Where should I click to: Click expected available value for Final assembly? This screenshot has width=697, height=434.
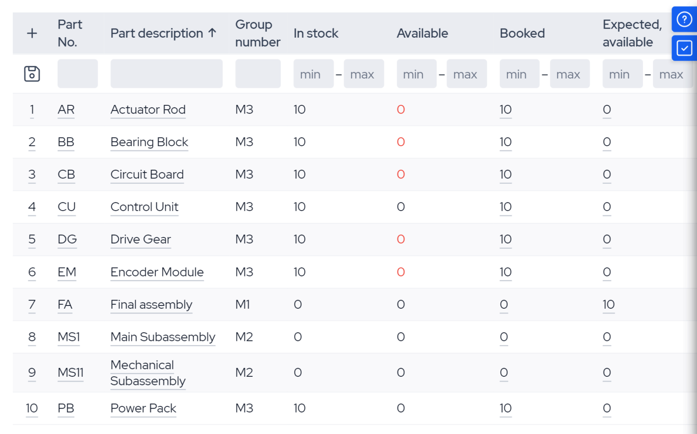click(609, 304)
